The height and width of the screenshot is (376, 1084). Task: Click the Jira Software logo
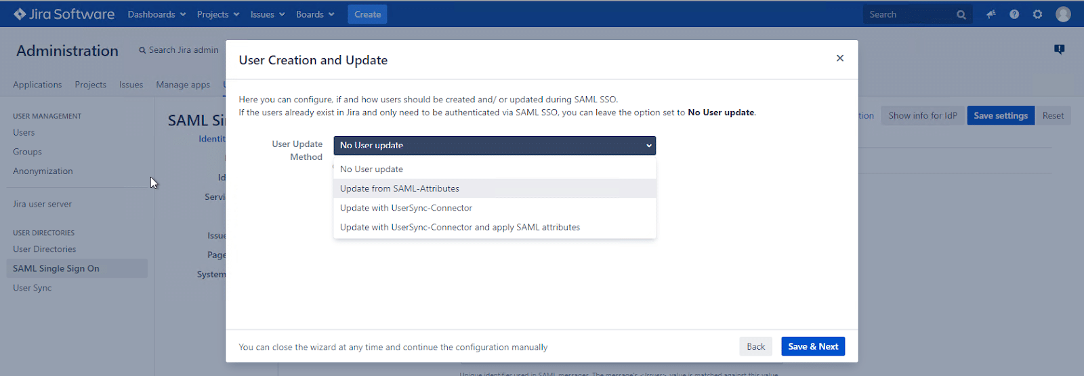click(x=64, y=14)
